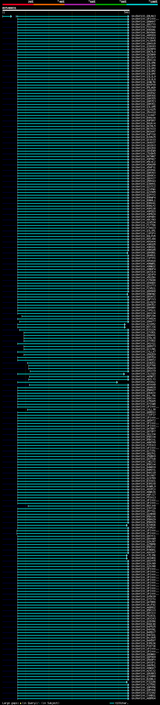Select the UniRef100_Q40034 label
The image size is (160, 705).
143,313
